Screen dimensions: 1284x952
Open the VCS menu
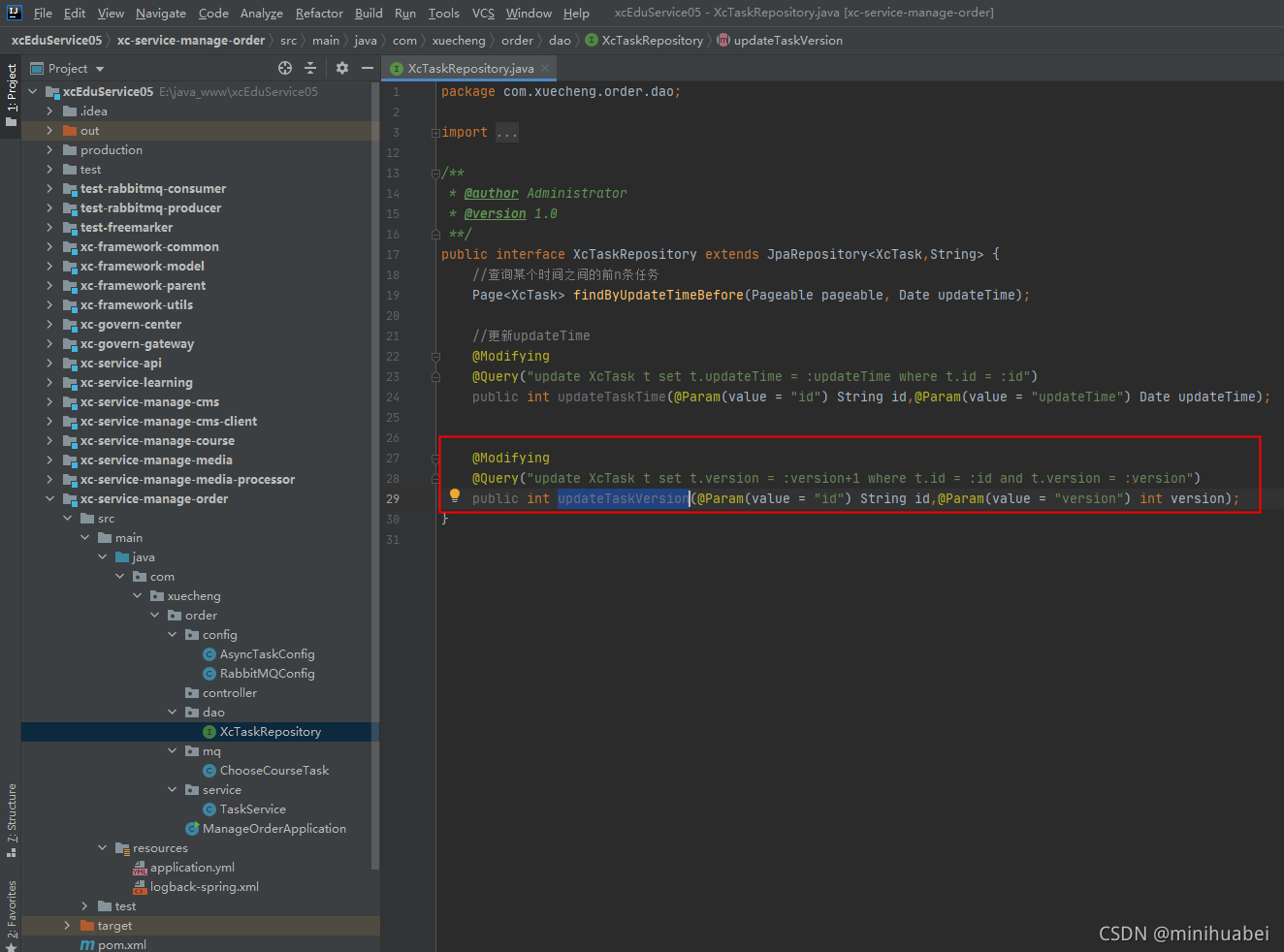click(483, 13)
